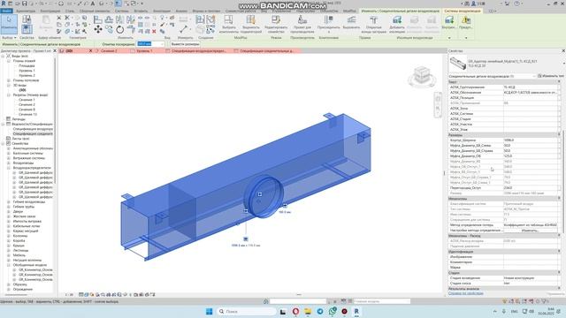Collapse the 3D виды tree node
Image resolution: width=566 pixels, height=318 pixels.
pos(9,86)
